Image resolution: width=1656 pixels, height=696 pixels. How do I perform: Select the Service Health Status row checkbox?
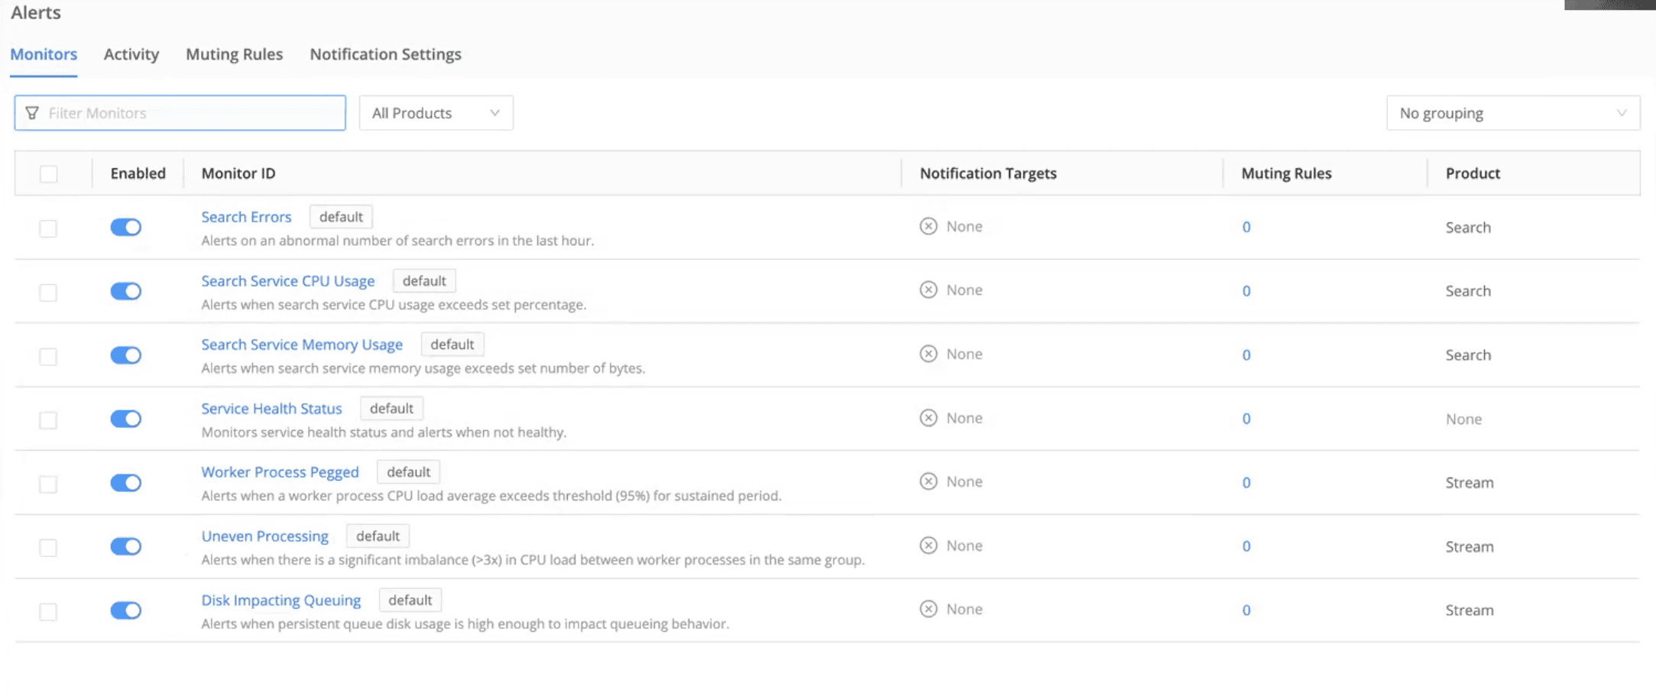48,420
